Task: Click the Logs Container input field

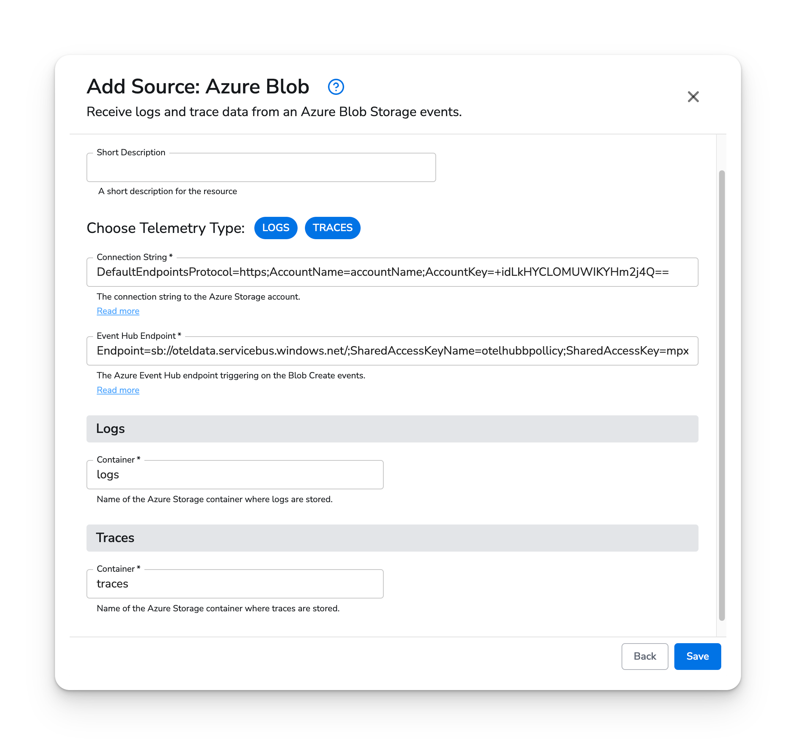Action: 235,475
